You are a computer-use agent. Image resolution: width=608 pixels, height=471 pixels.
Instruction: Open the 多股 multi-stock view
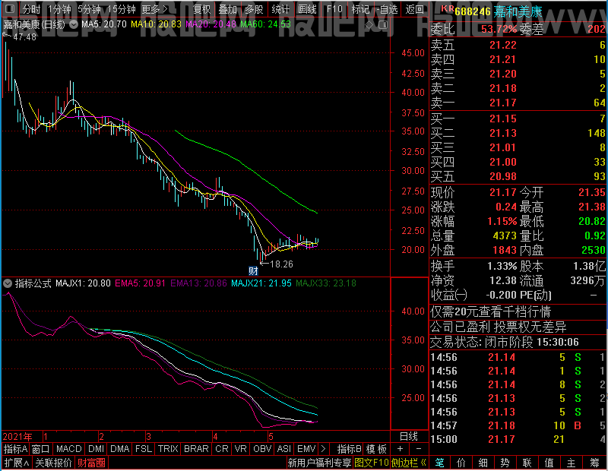(x=254, y=9)
